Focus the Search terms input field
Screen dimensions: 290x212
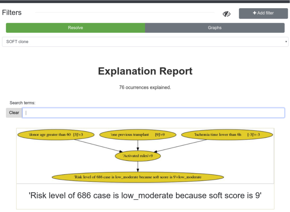click(153, 113)
